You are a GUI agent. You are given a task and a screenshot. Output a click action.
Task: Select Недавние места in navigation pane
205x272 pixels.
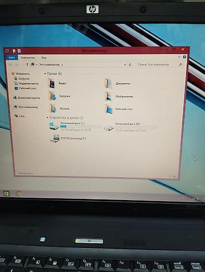[x=28, y=84]
